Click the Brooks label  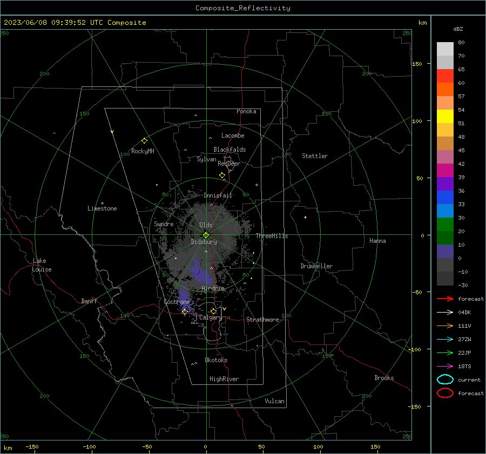click(x=384, y=378)
